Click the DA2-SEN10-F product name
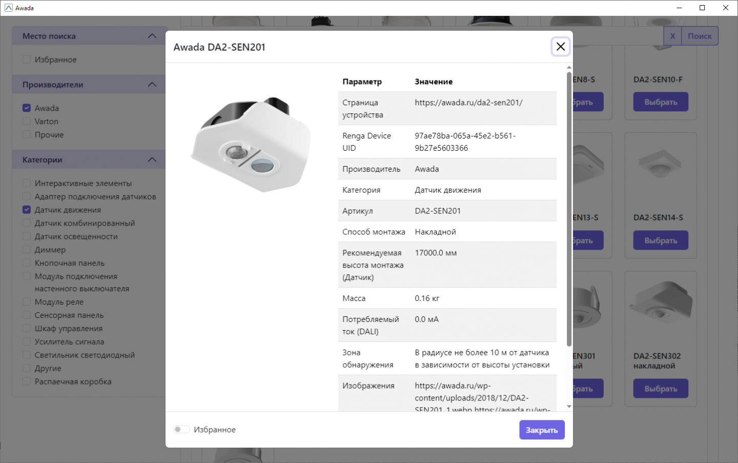Image resolution: width=738 pixels, height=463 pixels. [x=658, y=79]
